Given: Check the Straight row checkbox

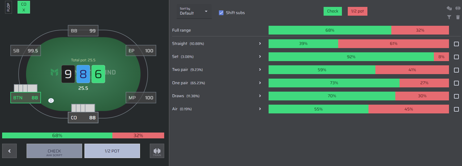Looking at the screenshot, I should coord(456,44).
